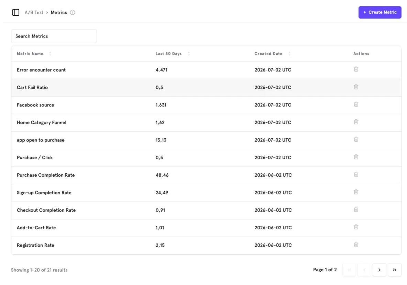
Task: Open the Home Category Funnel metric
Action: pyautogui.click(x=42, y=122)
